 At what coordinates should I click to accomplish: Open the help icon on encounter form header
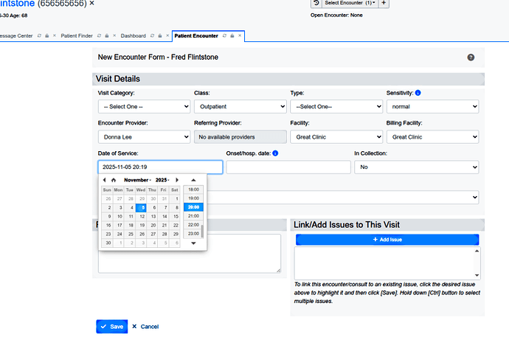coord(471,58)
